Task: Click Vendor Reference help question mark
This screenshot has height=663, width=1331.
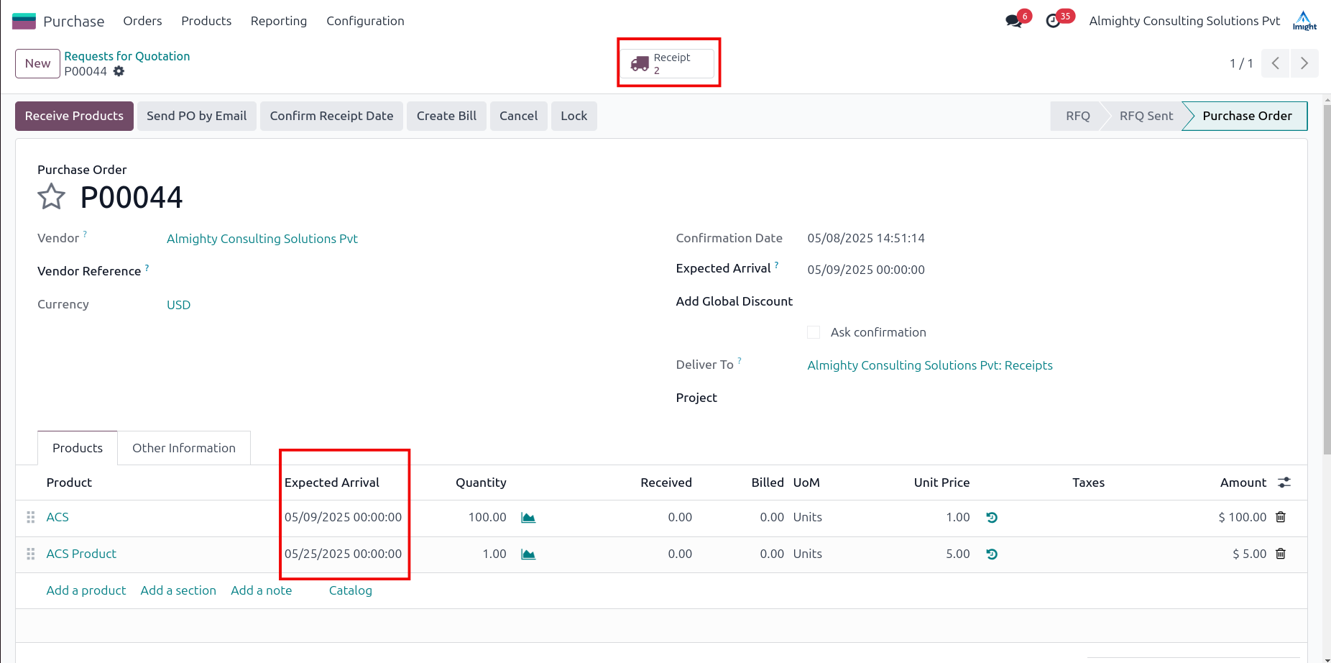Action: click(147, 268)
